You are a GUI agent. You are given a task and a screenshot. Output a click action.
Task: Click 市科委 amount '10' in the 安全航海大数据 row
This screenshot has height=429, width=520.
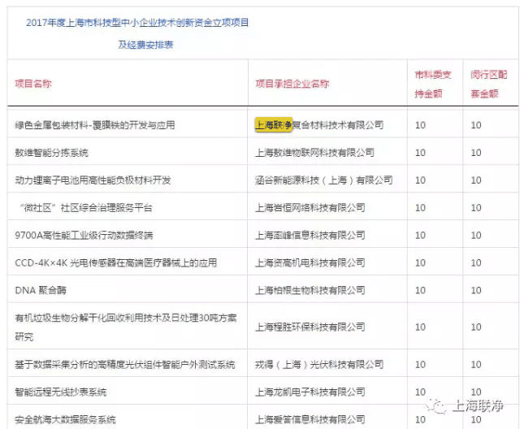[420, 419]
